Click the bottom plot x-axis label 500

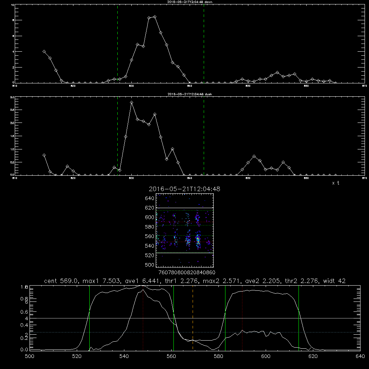pyautogui.click(x=30, y=356)
